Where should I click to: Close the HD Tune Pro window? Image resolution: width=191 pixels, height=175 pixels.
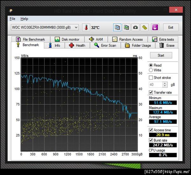(x=176, y=10)
